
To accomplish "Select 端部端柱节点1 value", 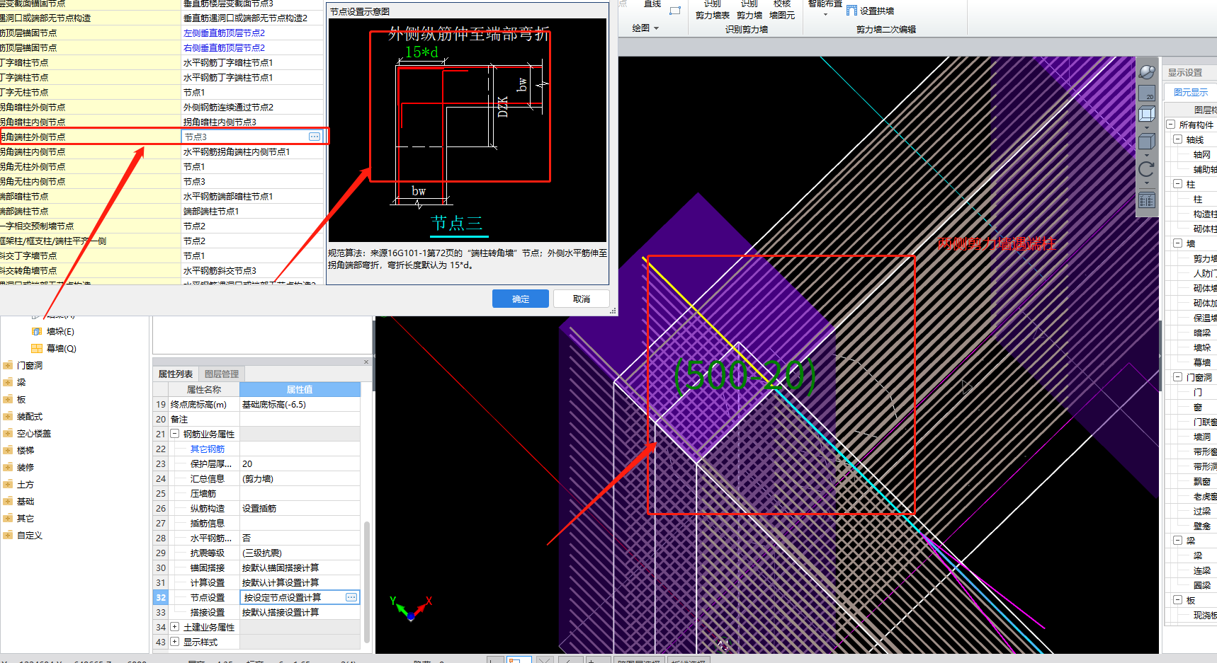I will 252,211.
